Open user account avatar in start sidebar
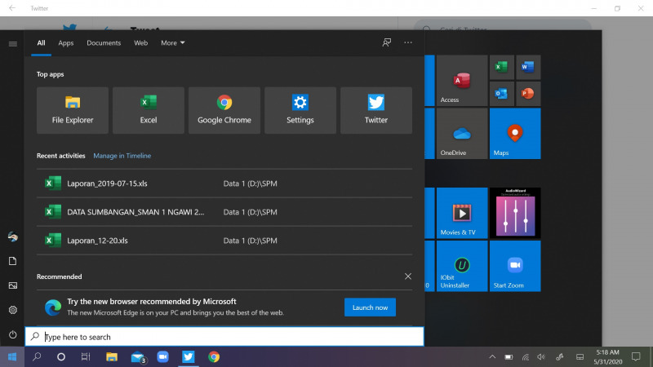The image size is (653, 367). 13,237
